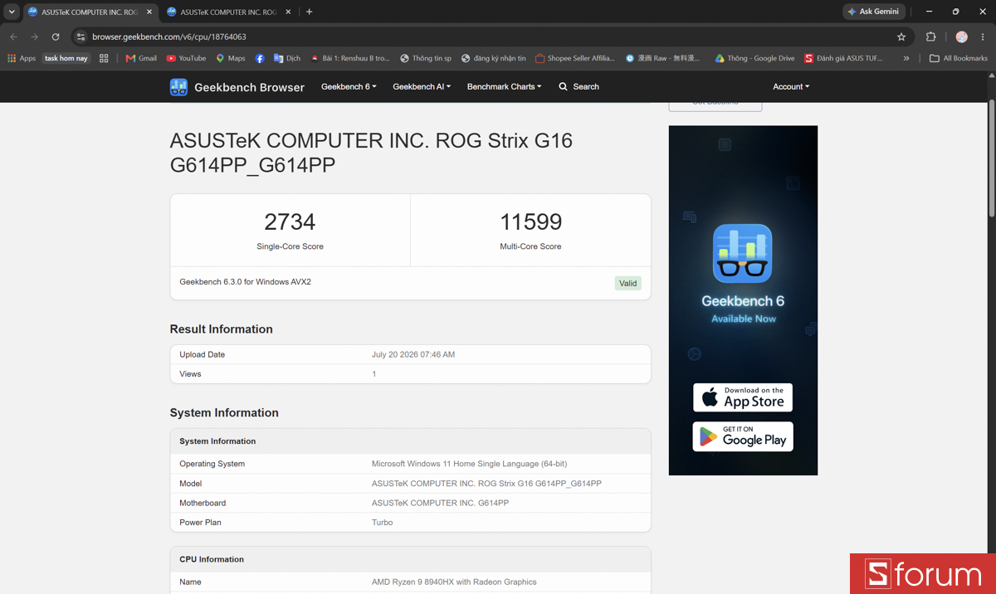Click the Get it on Google Play badge
Viewport: 996px width, 594px height.
coord(743,436)
